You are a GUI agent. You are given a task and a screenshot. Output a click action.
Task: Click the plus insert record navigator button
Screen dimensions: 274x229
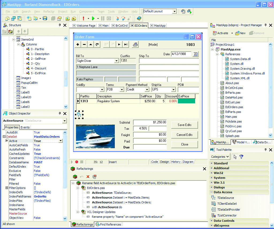[78, 45]
